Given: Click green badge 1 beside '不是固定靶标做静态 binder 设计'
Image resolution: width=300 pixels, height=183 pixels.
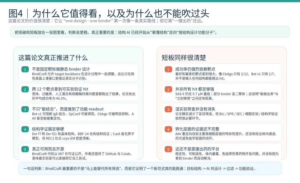Looking at the screenshot, I should click(25, 69).
